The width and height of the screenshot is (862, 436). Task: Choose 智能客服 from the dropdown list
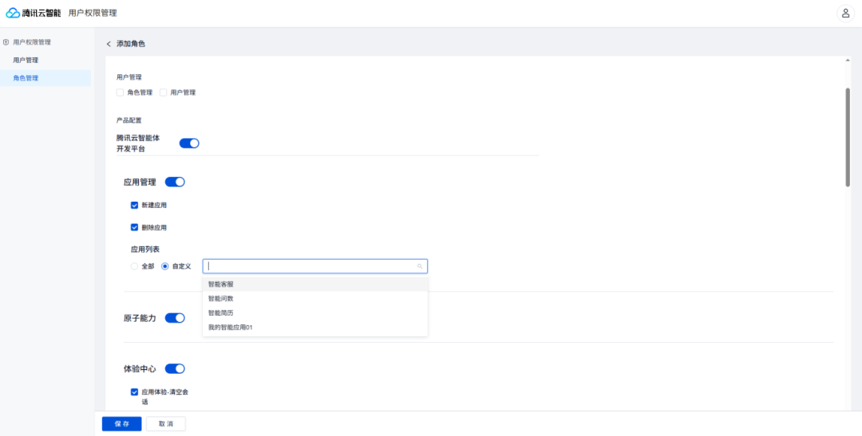221,284
